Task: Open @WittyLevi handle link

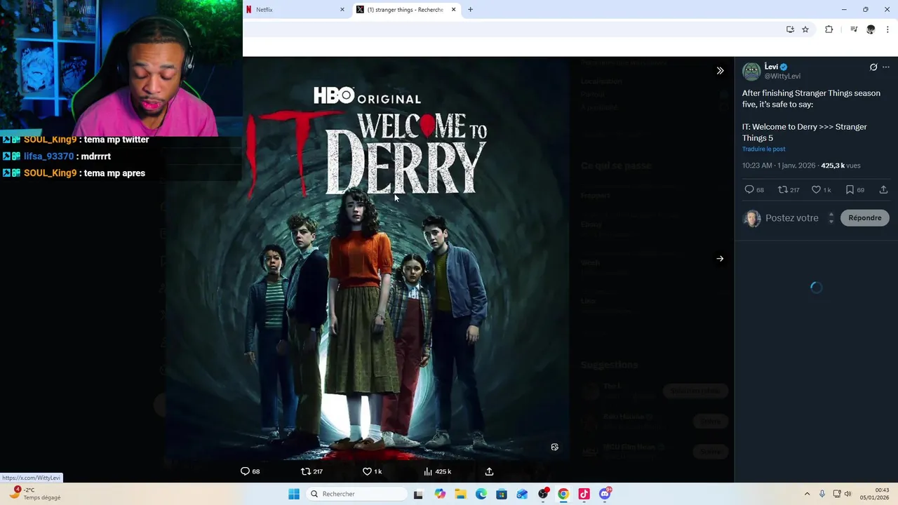Action: pos(782,76)
